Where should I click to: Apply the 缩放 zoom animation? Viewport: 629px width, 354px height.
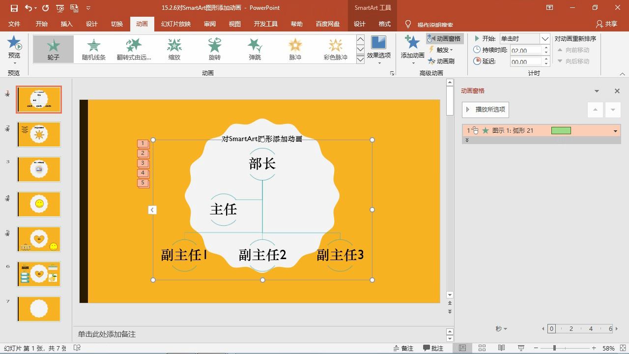[x=174, y=49]
